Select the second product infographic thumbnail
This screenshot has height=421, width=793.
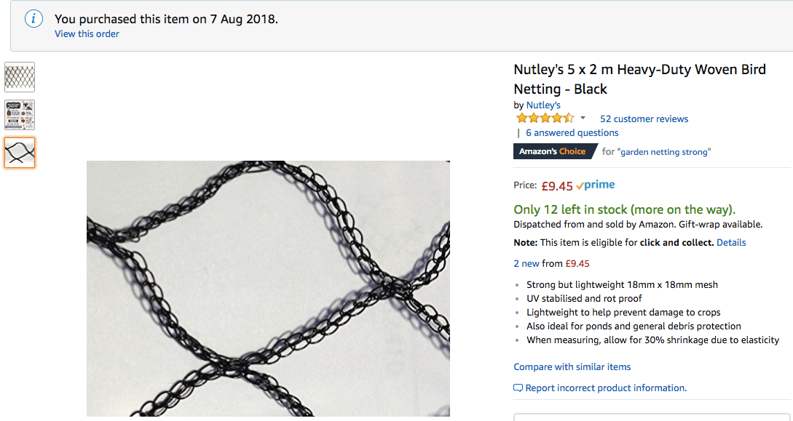tap(20, 115)
